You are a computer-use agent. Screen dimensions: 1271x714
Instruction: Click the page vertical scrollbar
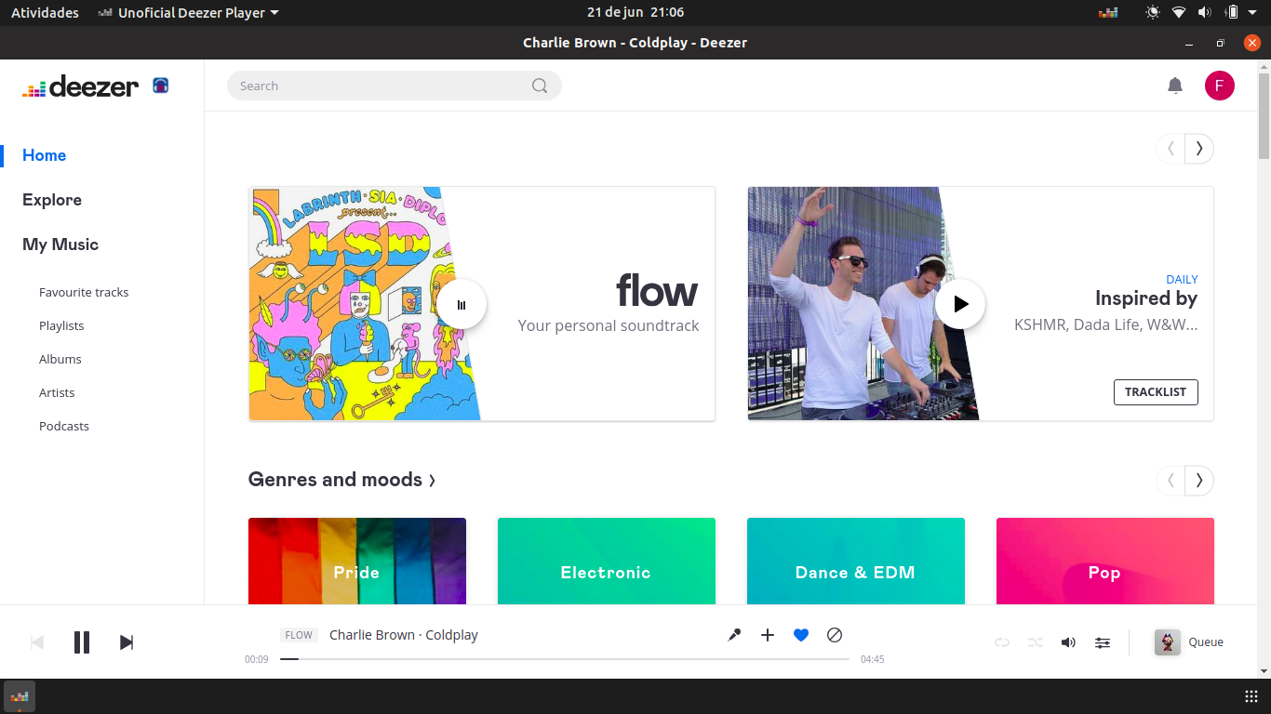[x=1264, y=114]
